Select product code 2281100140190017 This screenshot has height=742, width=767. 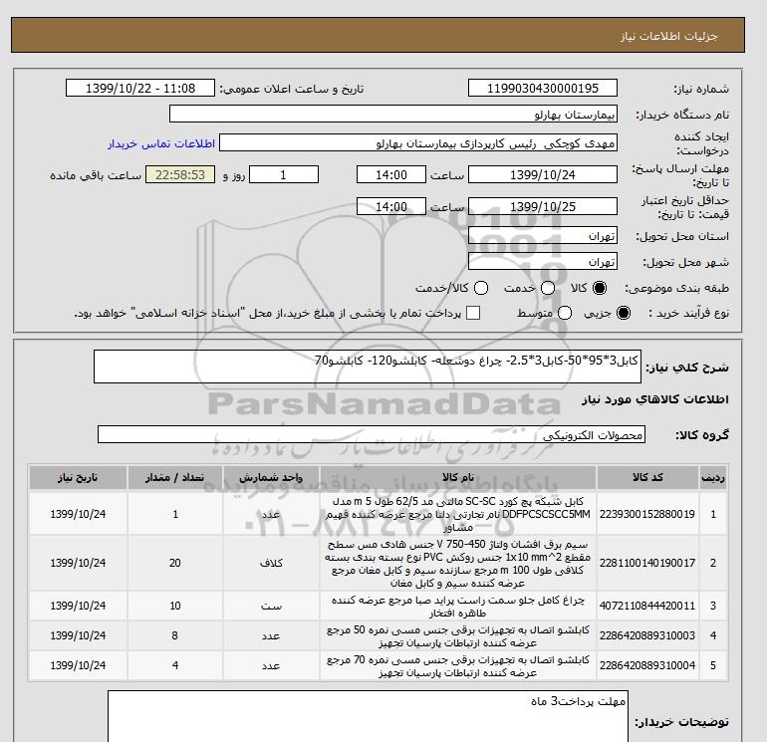coord(647,563)
